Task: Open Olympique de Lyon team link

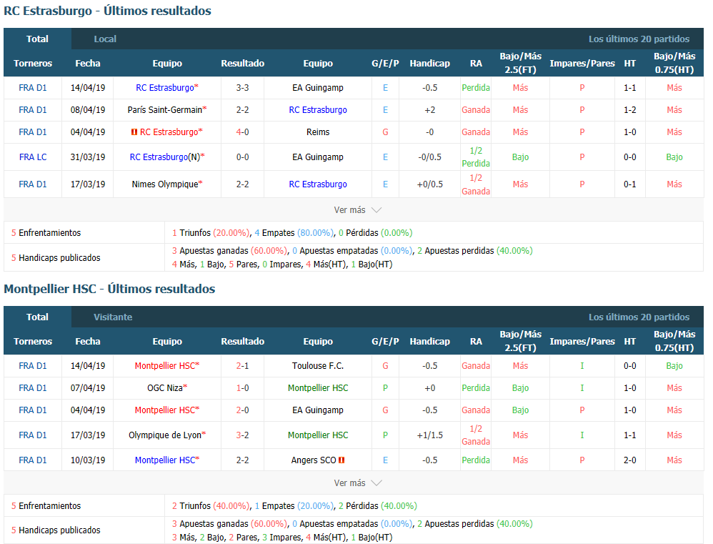Action: [x=165, y=435]
